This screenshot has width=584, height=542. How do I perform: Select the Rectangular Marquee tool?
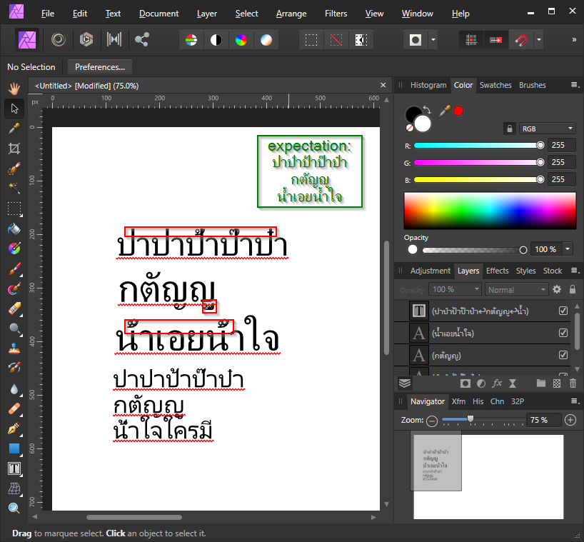pyautogui.click(x=14, y=209)
